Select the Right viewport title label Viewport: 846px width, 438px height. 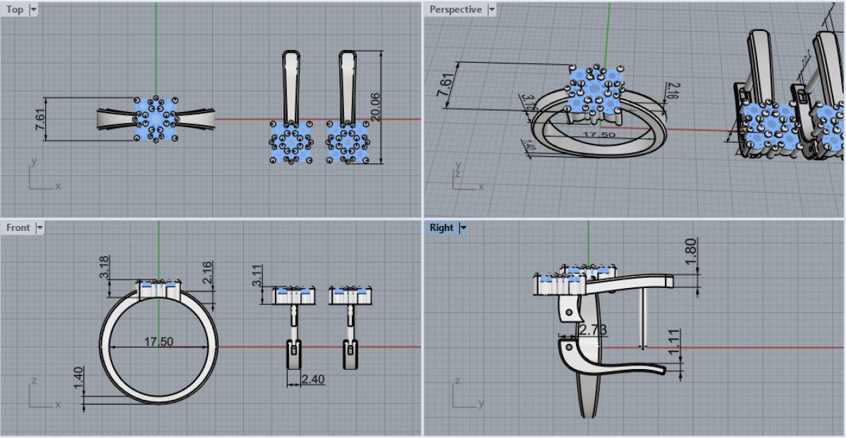[441, 227]
